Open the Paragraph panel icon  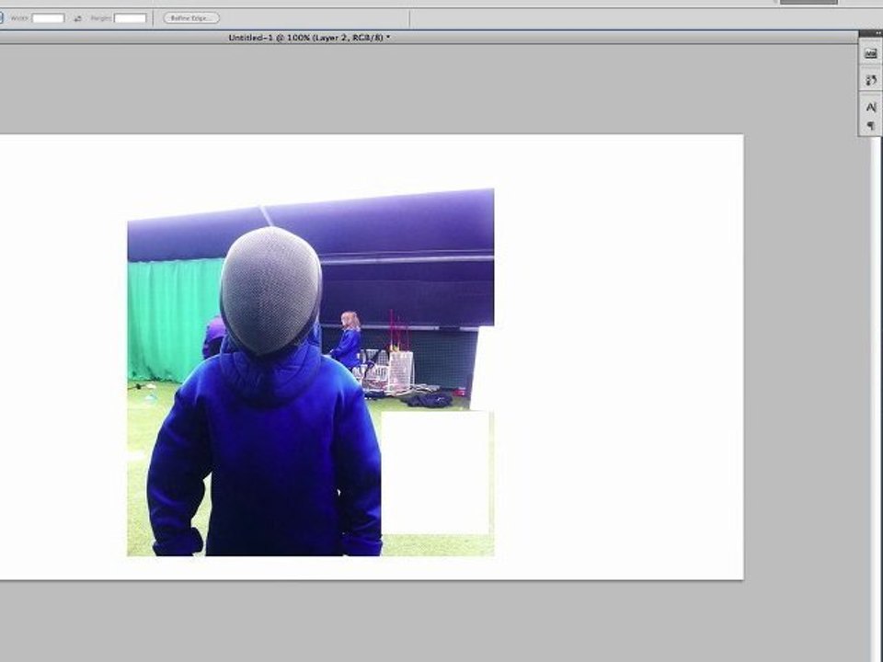point(871,126)
